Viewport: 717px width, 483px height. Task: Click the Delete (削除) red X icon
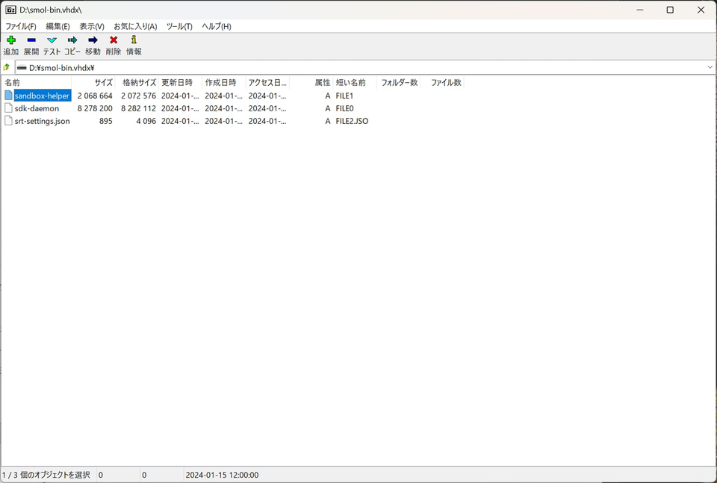coord(114,40)
